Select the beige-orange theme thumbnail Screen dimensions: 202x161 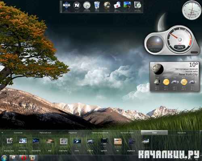pyautogui.click(x=118, y=141)
